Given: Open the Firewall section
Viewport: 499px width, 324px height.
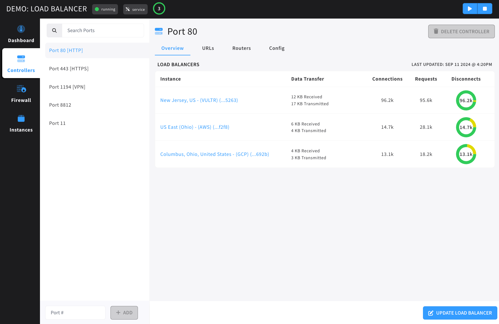Looking at the screenshot, I should coord(21,94).
